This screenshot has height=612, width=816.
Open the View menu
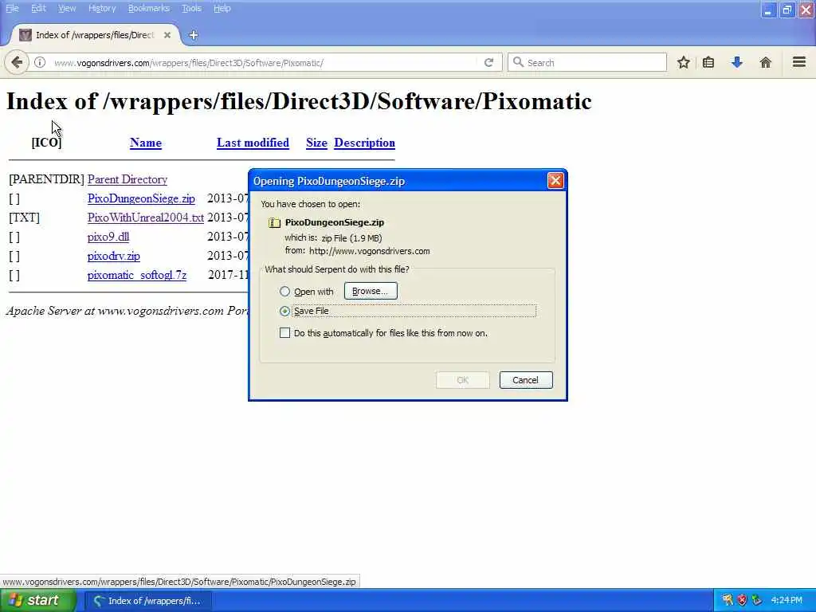pyautogui.click(x=67, y=8)
